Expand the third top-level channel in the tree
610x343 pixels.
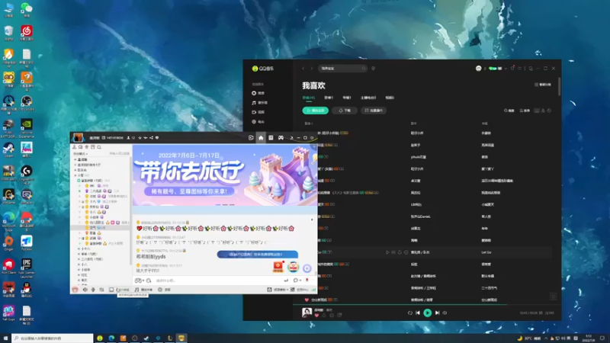point(75,170)
